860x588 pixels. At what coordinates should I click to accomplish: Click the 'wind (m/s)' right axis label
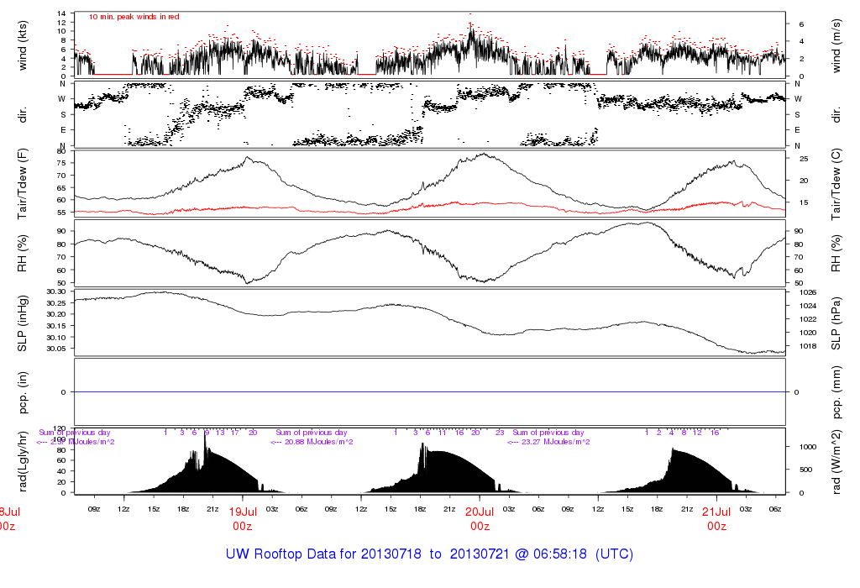[836, 45]
